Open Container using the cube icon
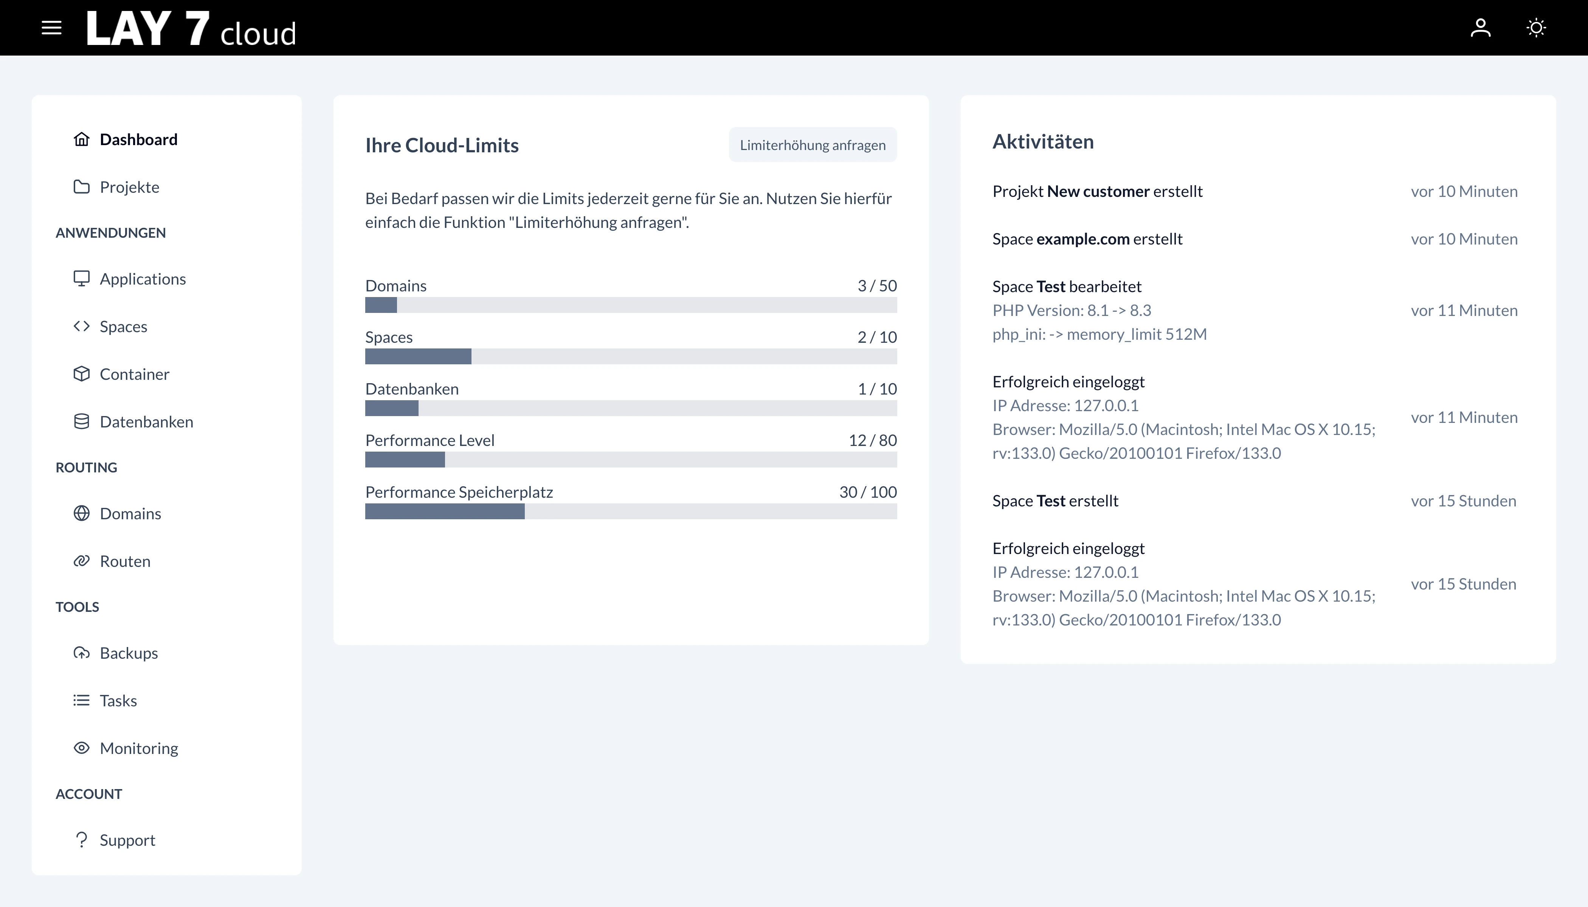The height and width of the screenshot is (907, 1588). 82,374
